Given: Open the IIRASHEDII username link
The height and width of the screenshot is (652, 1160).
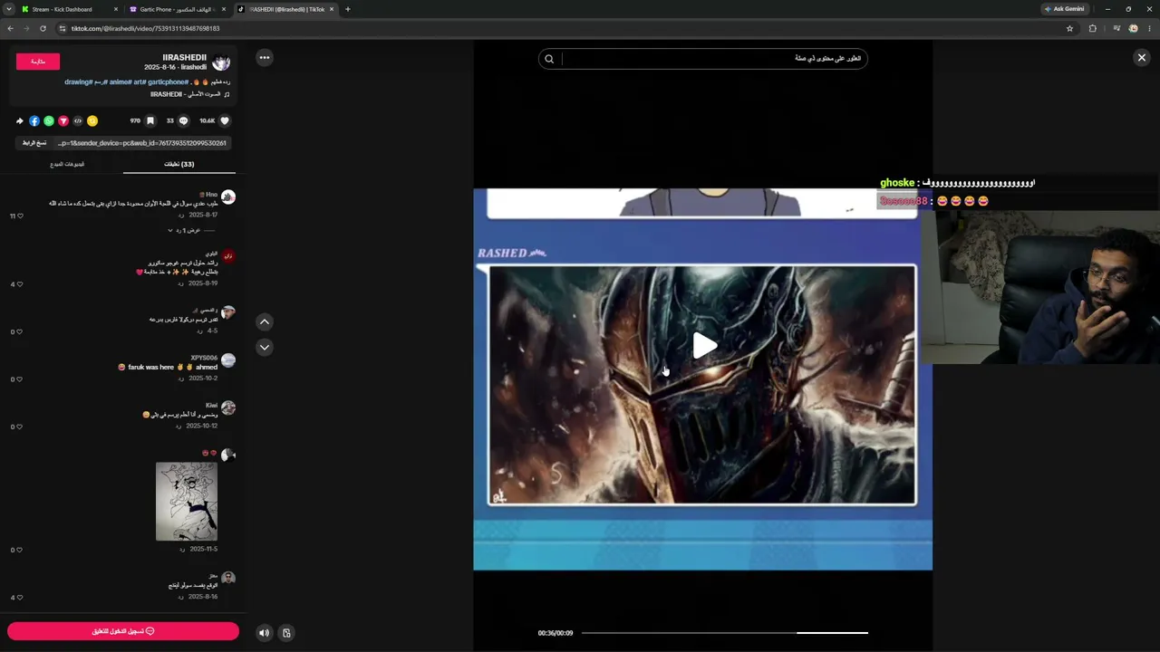Looking at the screenshot, I should click(185, 58).
